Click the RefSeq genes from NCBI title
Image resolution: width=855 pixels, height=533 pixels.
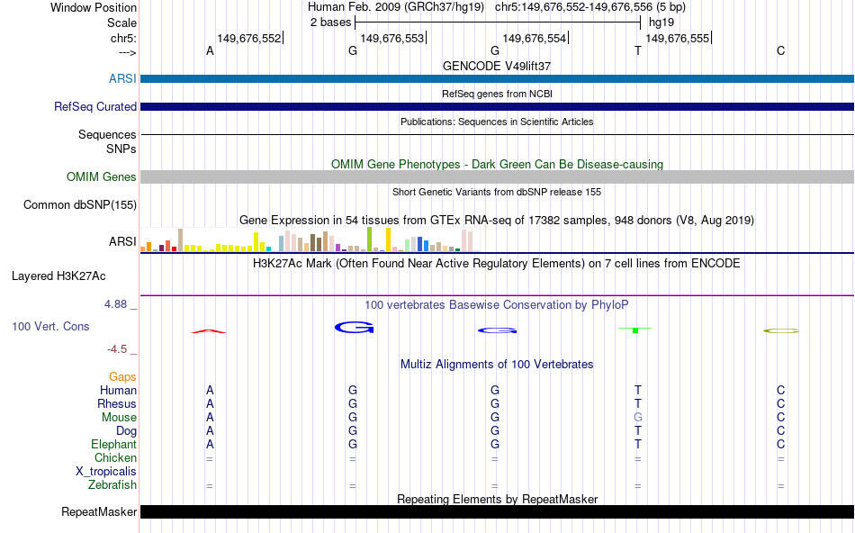click(497, 94)
